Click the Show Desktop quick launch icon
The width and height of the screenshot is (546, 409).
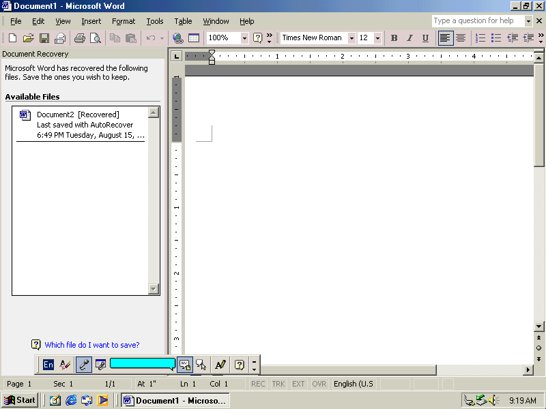pos(55,400)
